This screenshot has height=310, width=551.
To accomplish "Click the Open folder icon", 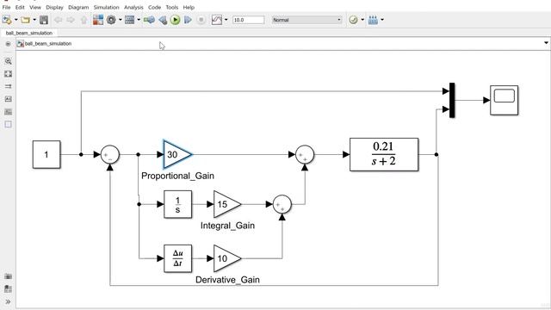I will [25, 20].
